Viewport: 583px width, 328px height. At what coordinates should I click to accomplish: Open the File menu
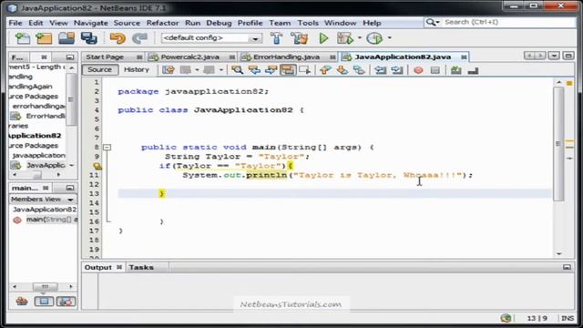(15, 23)
